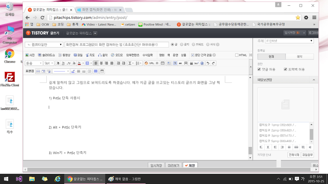Viewport: 328px width, 184px height.
Task: Click the editor vertical scrollbar thumb
Action: tap(250, 150)
